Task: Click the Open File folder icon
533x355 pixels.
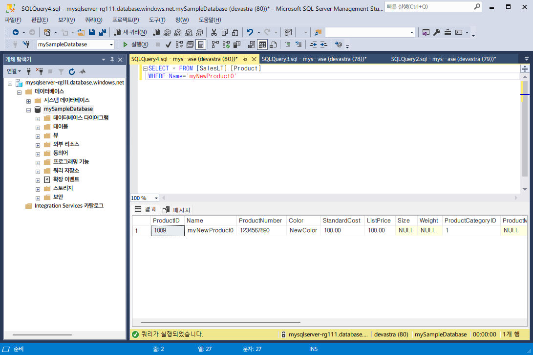Action: tap(81, 32)
